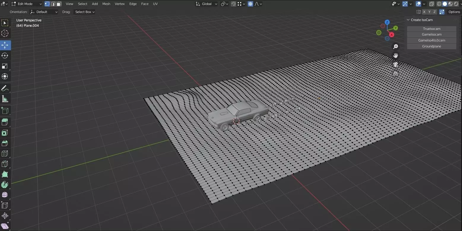Viewport: 462px width, 231px height.
Task: Switch to wireframe viewport shading
Action: (439, 4)
